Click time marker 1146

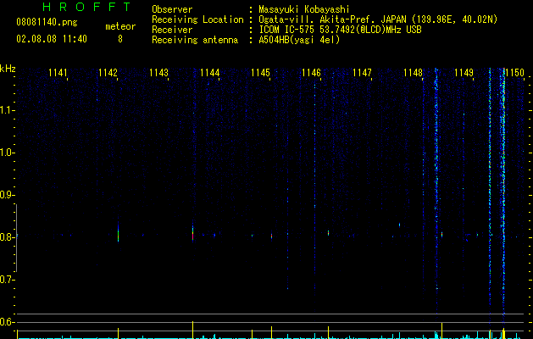pos(311,73)
